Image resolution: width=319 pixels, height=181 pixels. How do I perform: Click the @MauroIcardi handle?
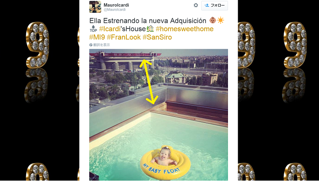click(x=115, y=9)
